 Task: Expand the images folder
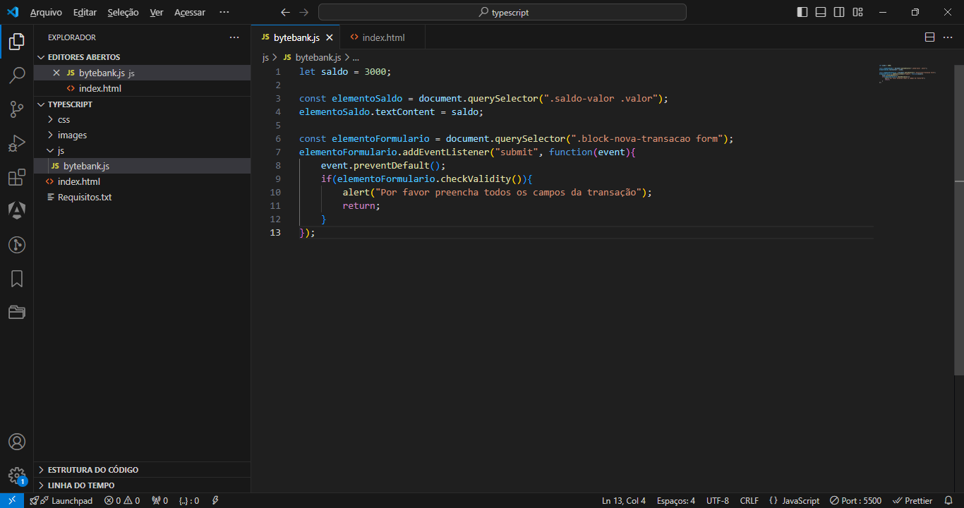142,135
